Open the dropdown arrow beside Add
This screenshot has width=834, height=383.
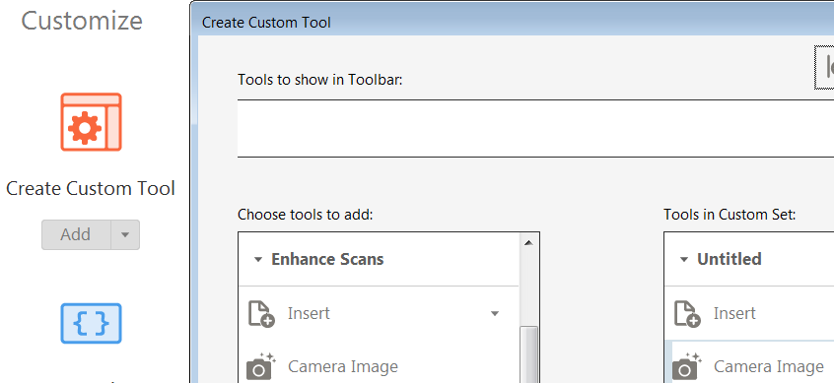(x=125, y=234)
